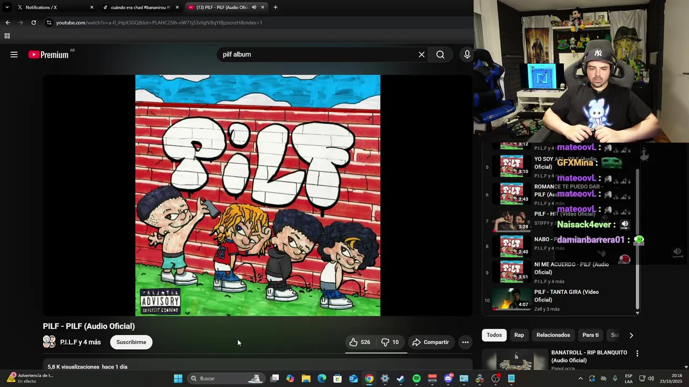Open the YouTube hamburger guide menu
This screenshot has height=387, width=689.
coord(14,54)
